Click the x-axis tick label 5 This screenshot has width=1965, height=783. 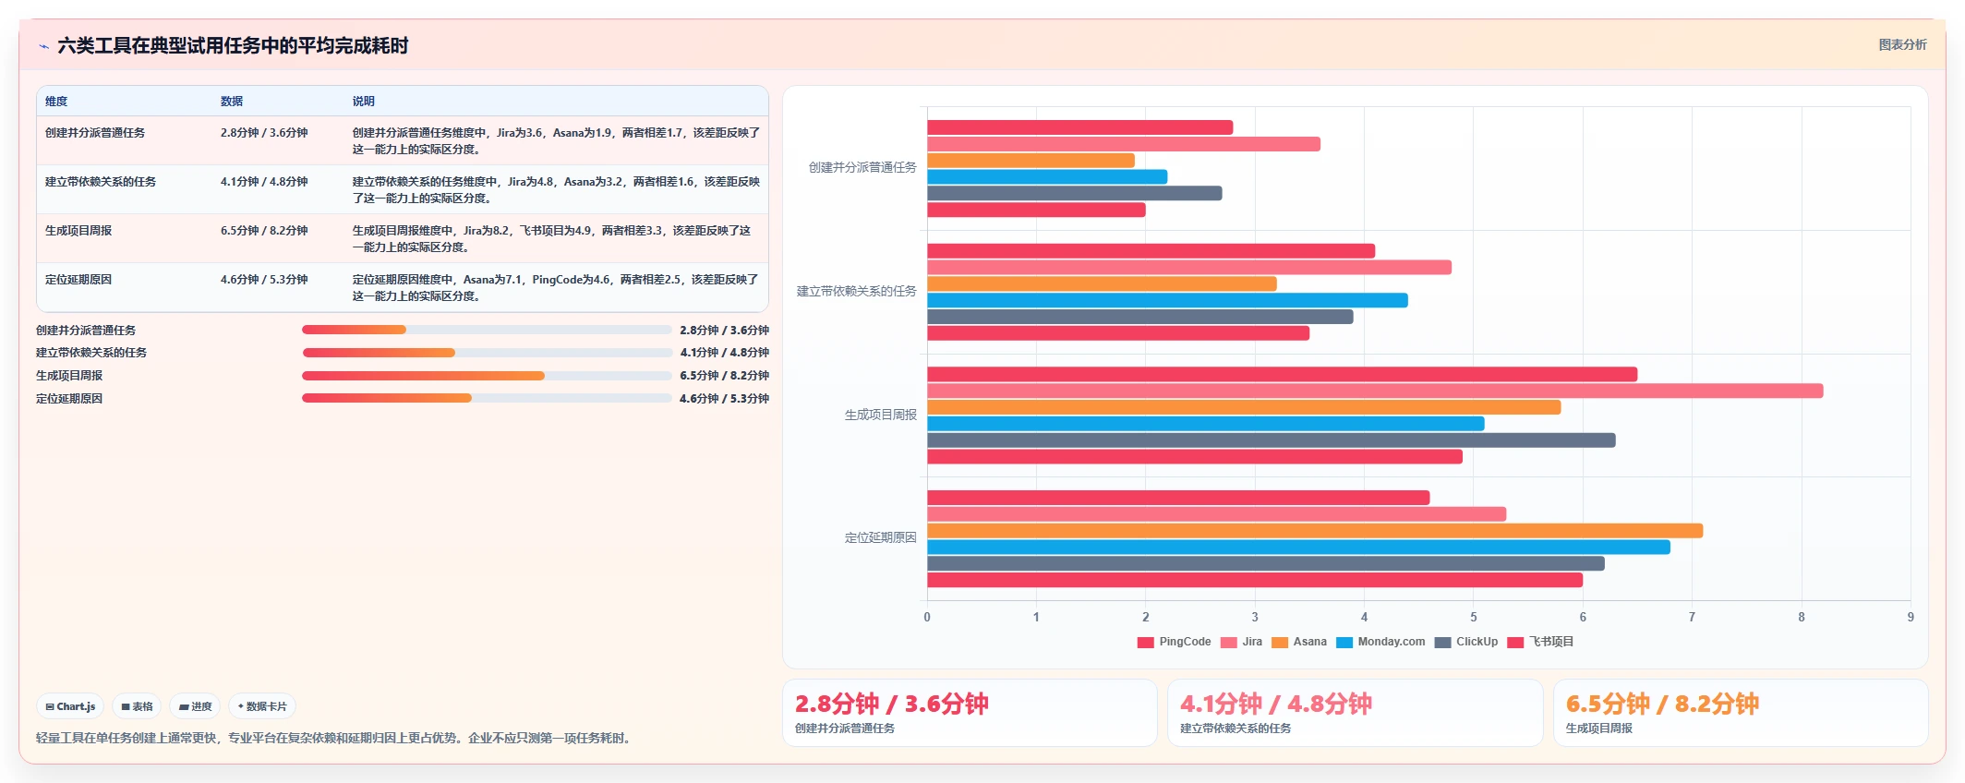point(1474,617)
